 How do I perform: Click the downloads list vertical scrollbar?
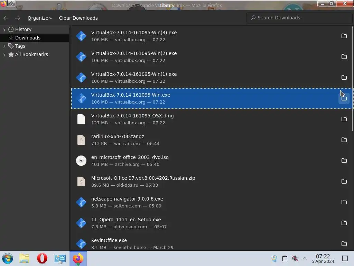[x=352, y=79]
